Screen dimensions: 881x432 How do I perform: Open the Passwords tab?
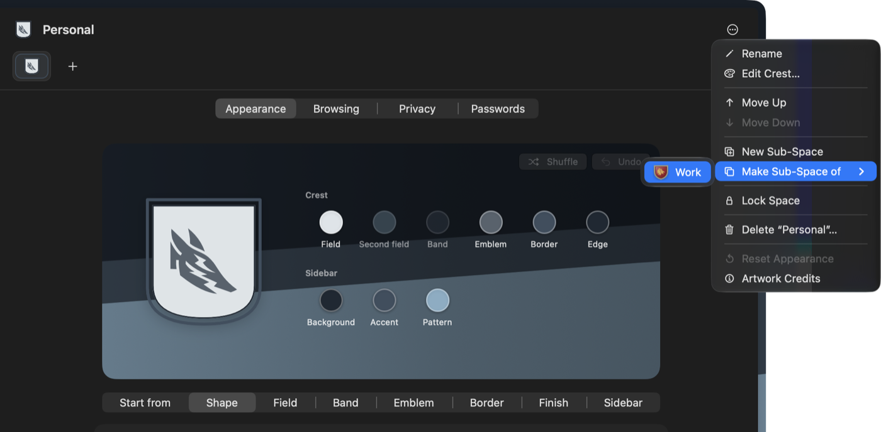click(x=498, y=109)
